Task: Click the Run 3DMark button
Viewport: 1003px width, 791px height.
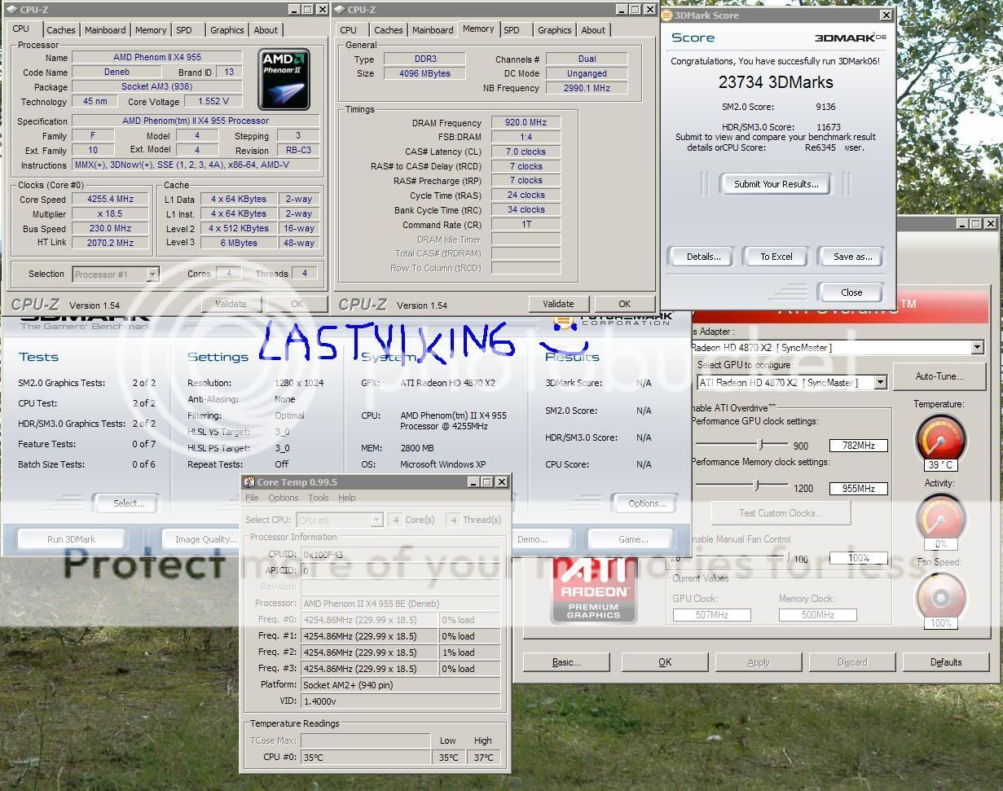Action: pyautogui.click(x=72, y=539)
